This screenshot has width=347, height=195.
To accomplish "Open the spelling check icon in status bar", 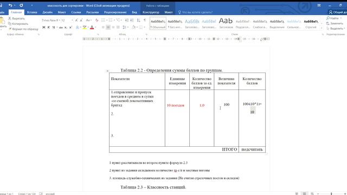I will pyautogui.click(x=41, y=194).
